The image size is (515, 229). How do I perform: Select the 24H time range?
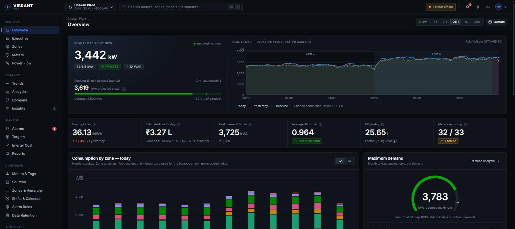(456, 22)
